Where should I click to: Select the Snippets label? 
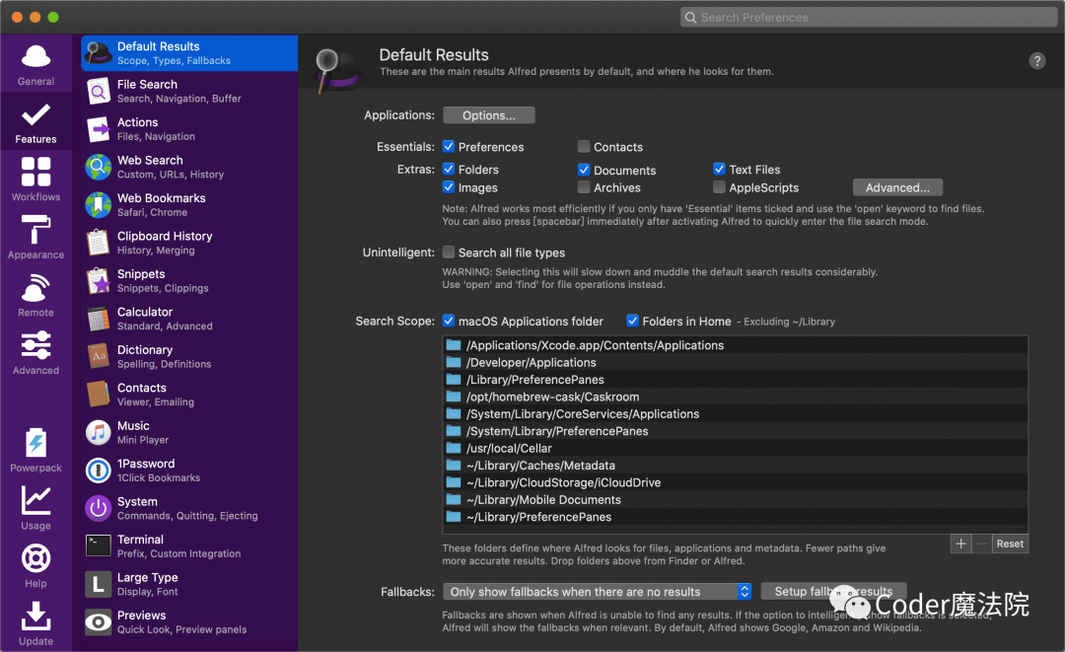(x=141, y=274)
